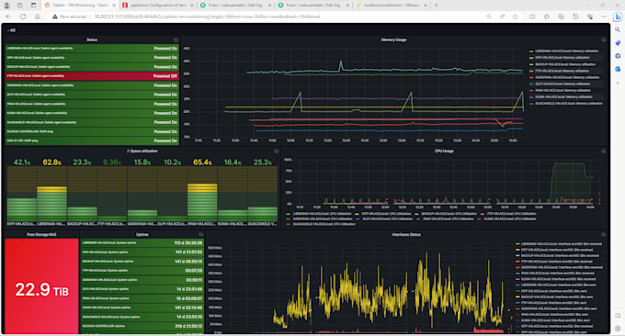
Task: Click uptime value '319 d 21:50:12'
Action: tap(188, 326)
